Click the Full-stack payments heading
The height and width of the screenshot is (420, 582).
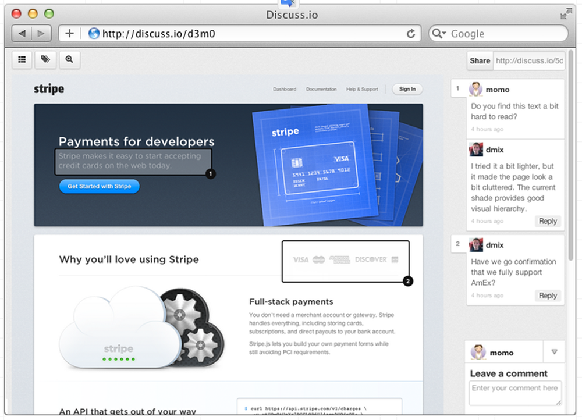point(292,302)
